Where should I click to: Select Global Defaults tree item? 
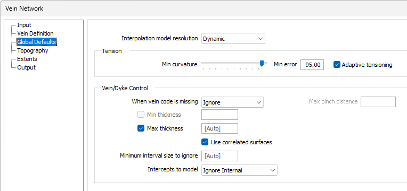coord(36,42)
